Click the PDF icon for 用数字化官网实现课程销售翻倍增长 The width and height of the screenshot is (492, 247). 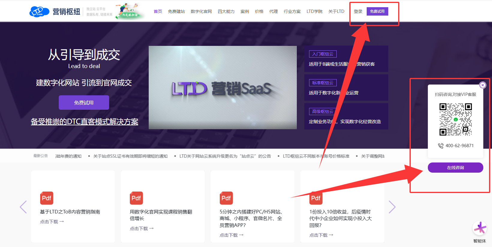tap(136, 198)
